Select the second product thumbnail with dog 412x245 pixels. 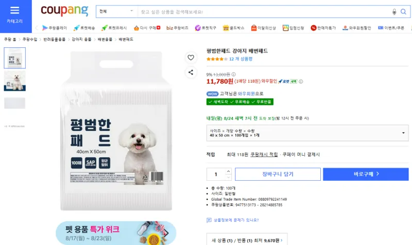coord(15,81)
